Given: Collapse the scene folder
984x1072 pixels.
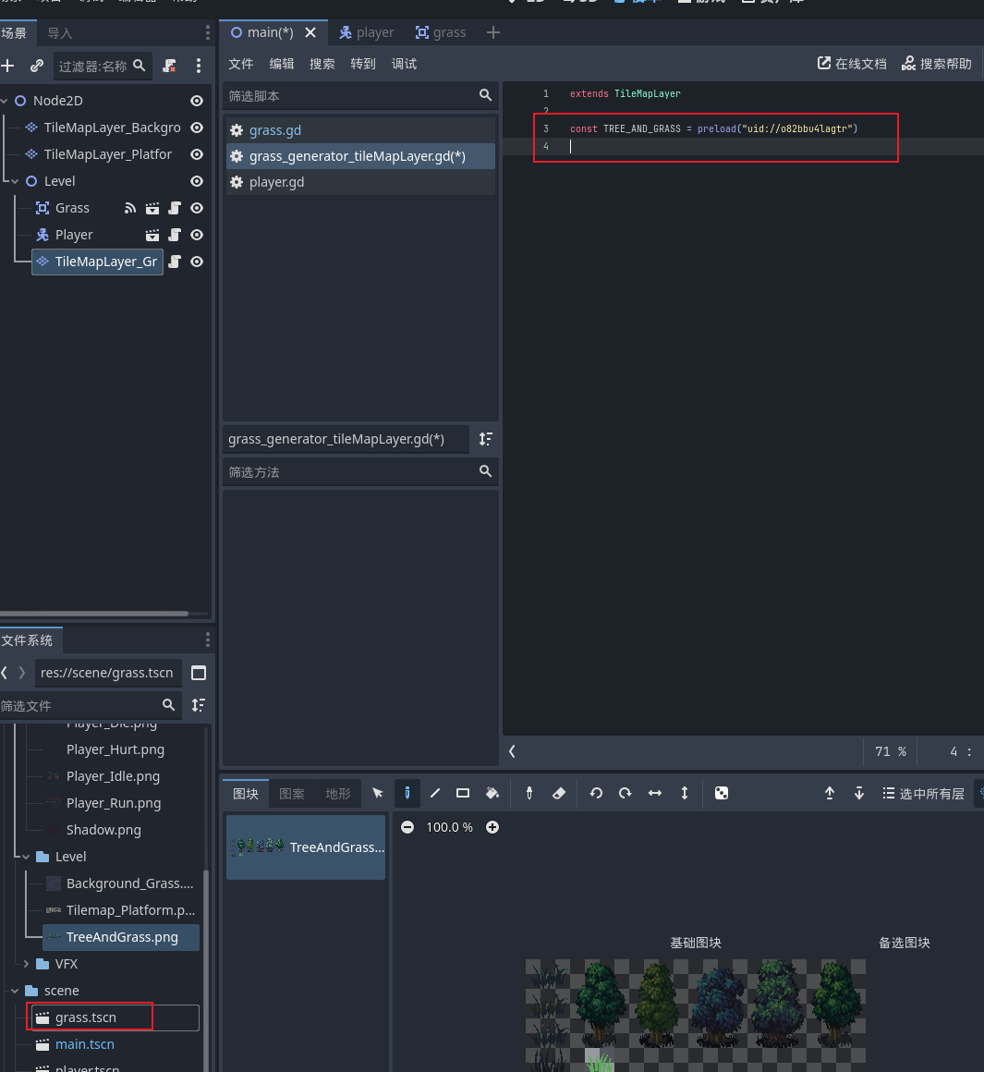Looking at the screenshot, I should [15, 991].
